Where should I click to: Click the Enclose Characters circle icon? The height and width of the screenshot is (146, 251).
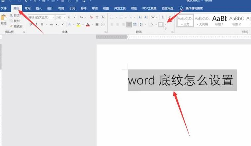tap(103, 25)
